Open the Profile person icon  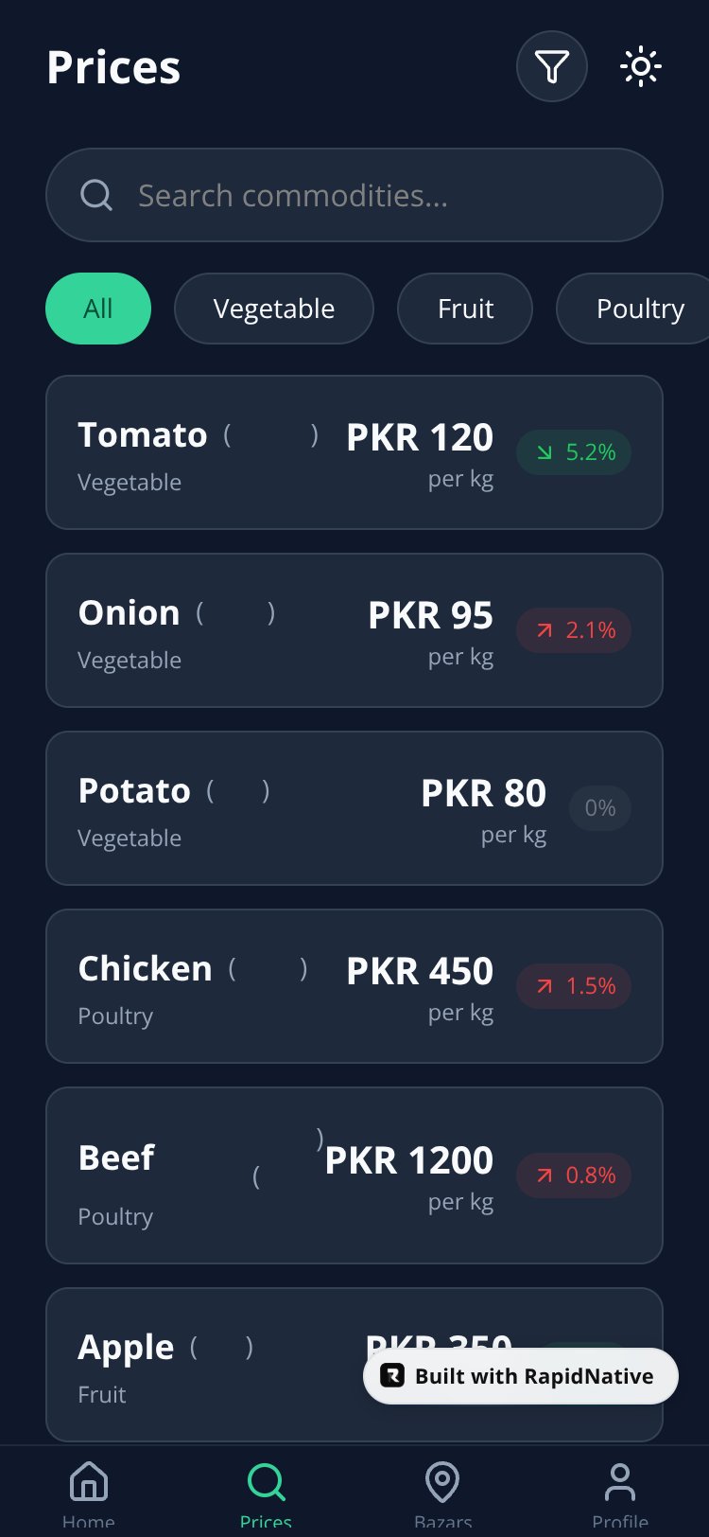(620, 1481)
